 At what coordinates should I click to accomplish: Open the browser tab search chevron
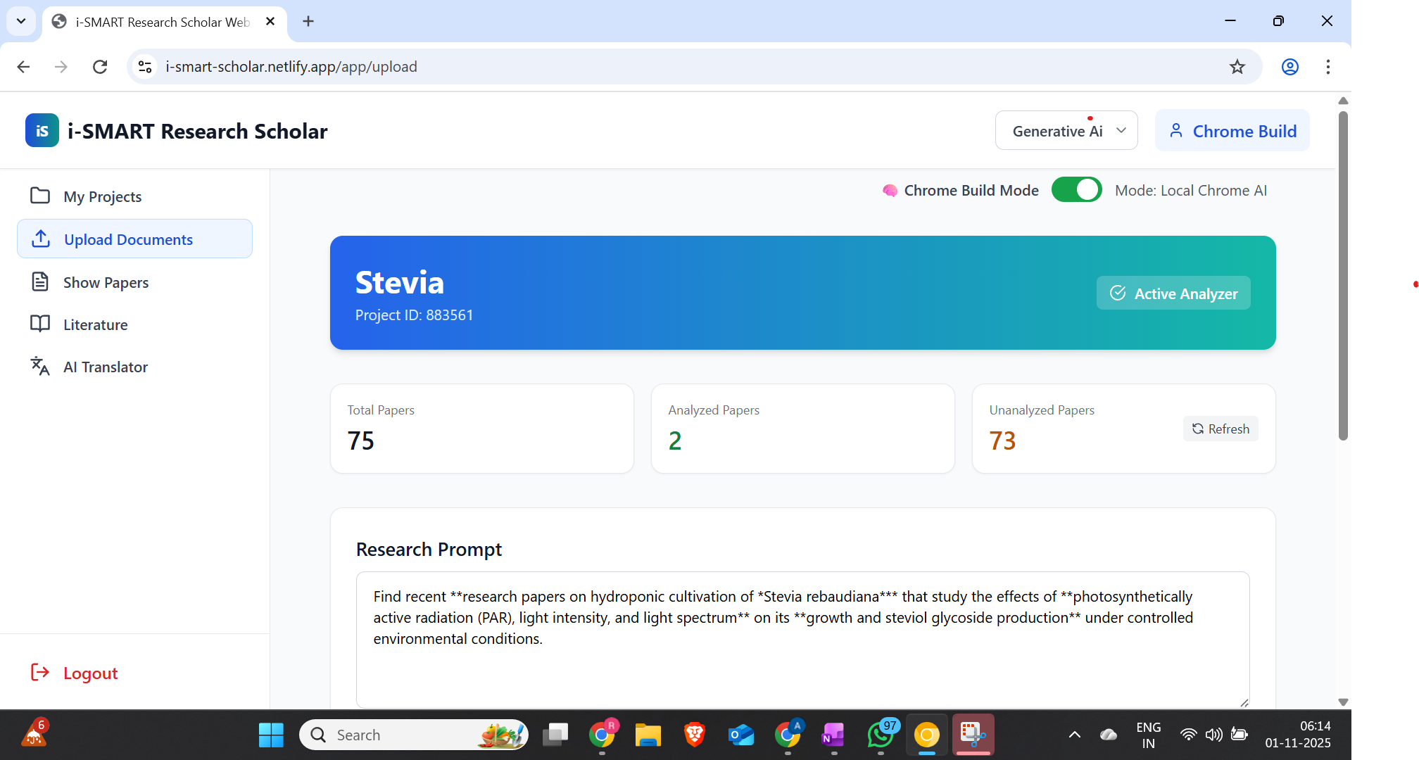[21, 21]
